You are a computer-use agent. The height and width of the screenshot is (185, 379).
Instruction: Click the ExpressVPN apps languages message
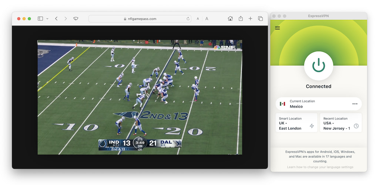[x=320, y=156]
